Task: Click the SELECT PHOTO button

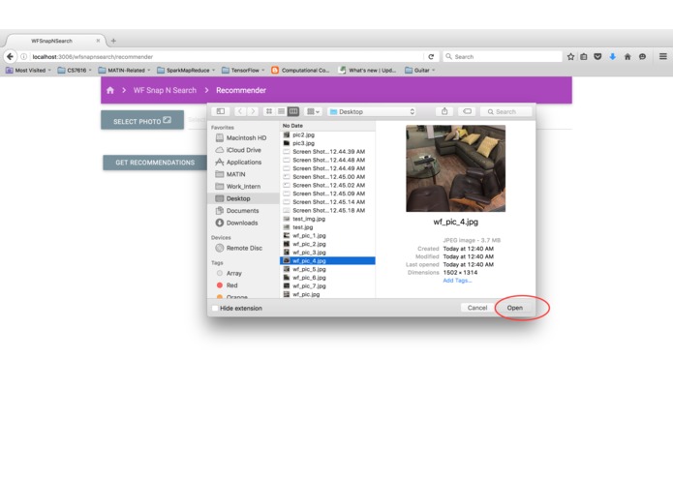Action: coord(142,120)
